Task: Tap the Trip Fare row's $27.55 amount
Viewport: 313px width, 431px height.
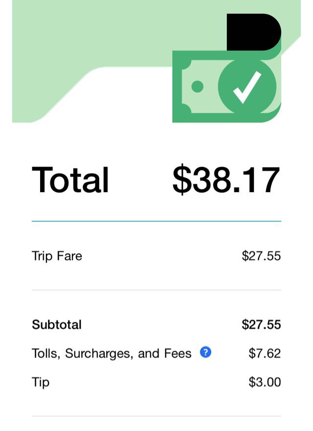Action: [x=261, y=256]
